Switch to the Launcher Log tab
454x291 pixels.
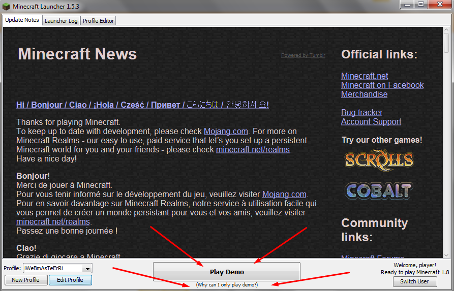point(61,21)
